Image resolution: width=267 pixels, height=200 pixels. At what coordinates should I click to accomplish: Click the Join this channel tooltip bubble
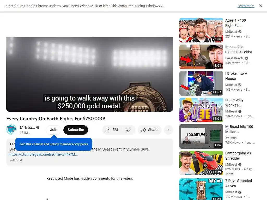pos(54,144)
